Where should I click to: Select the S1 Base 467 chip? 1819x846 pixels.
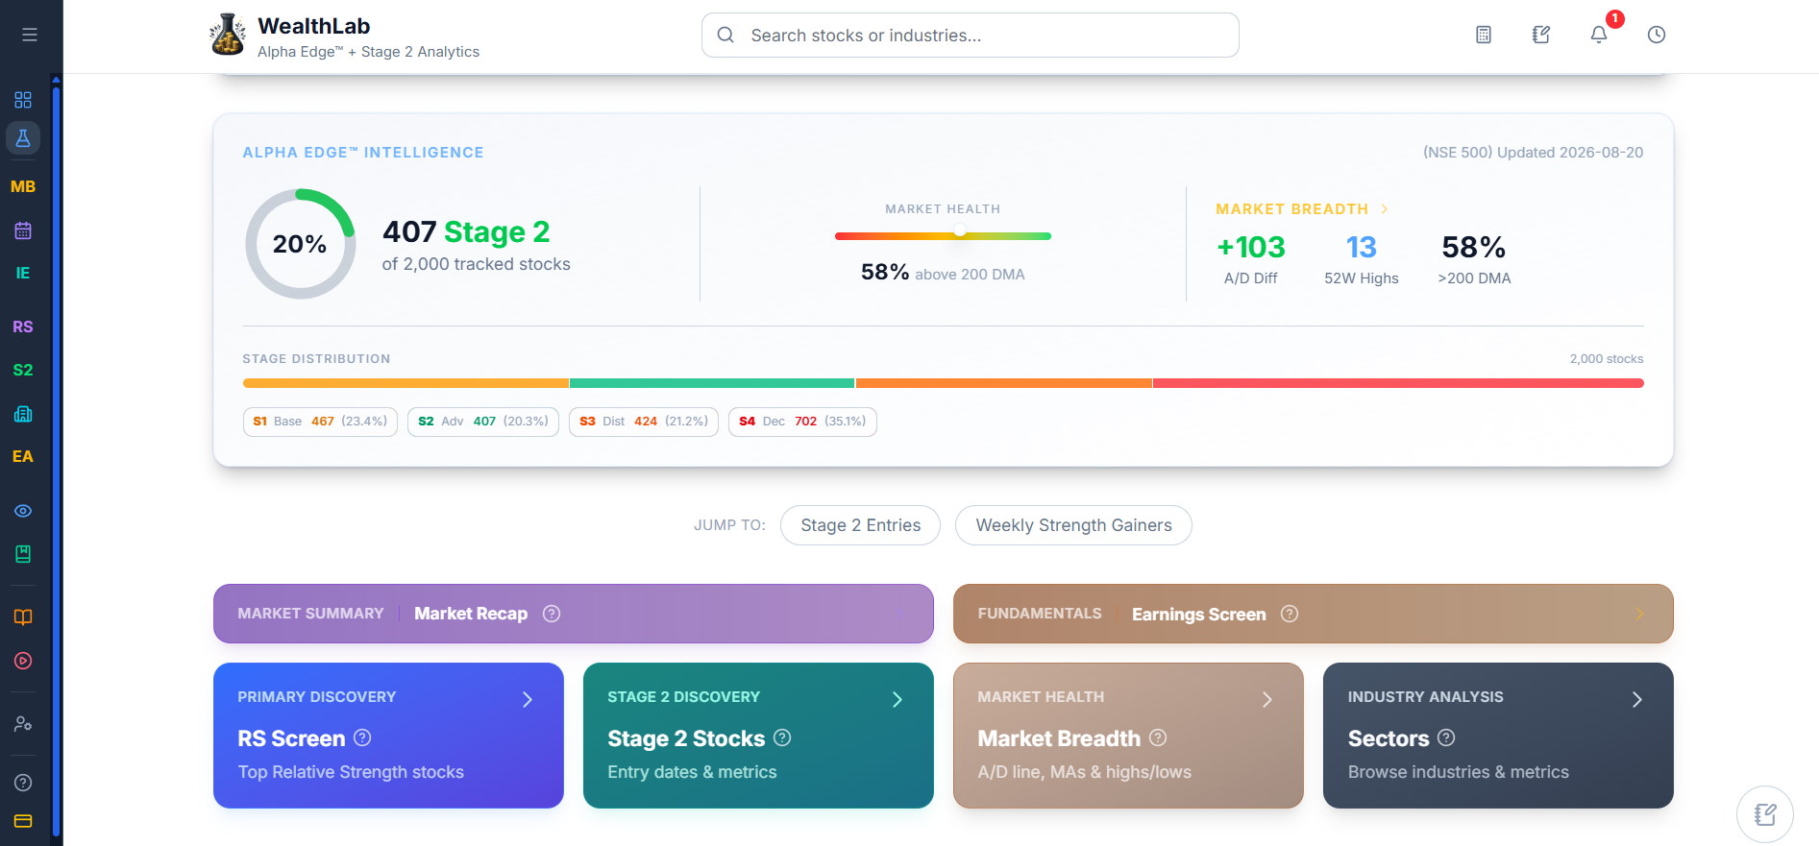point(320,422)
